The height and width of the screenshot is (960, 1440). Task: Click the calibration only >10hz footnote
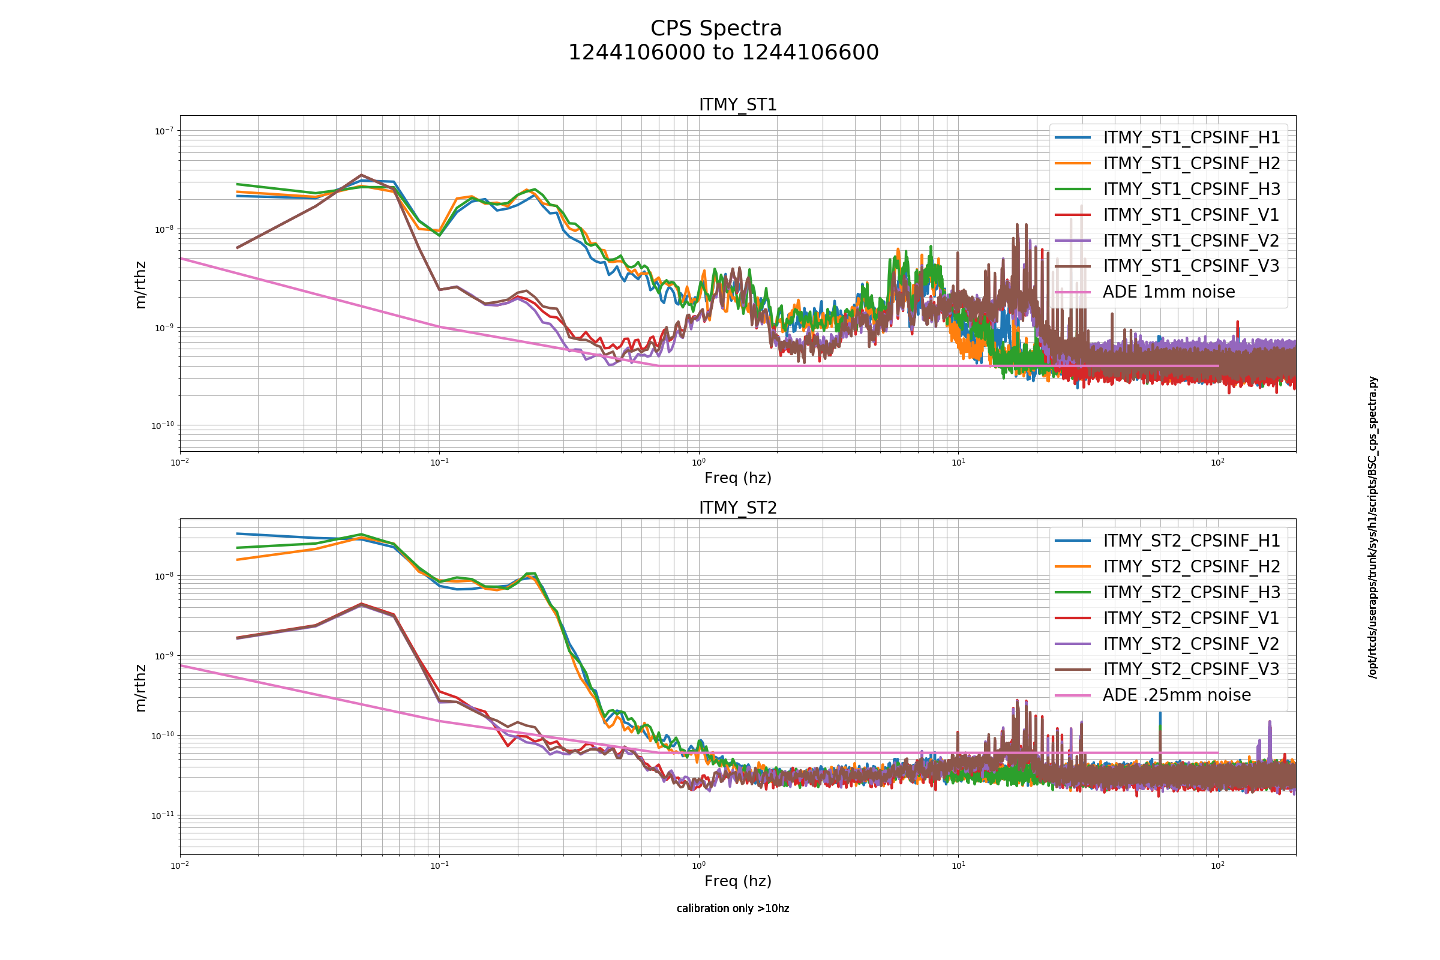pos(733,908)
